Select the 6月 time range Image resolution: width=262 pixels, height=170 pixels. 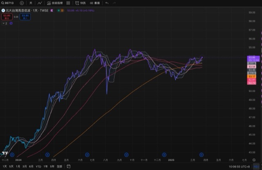coord(31,166)
